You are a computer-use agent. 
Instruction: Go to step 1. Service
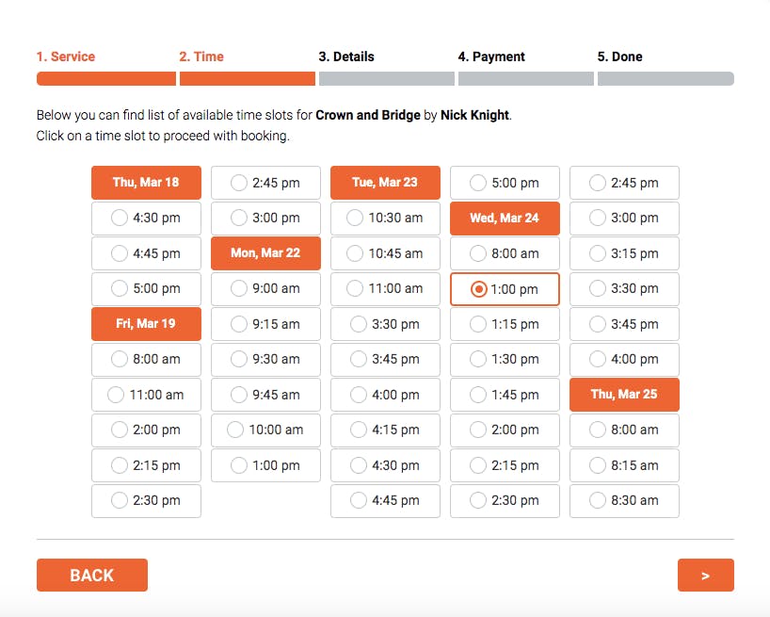pyautogui.click(x=66, y=57)
